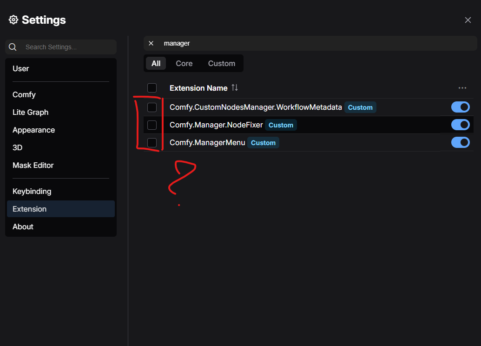The height and width of the screenshot is (346, 481).
Task: Close the Settings dialog
Action: pos(468,20)
